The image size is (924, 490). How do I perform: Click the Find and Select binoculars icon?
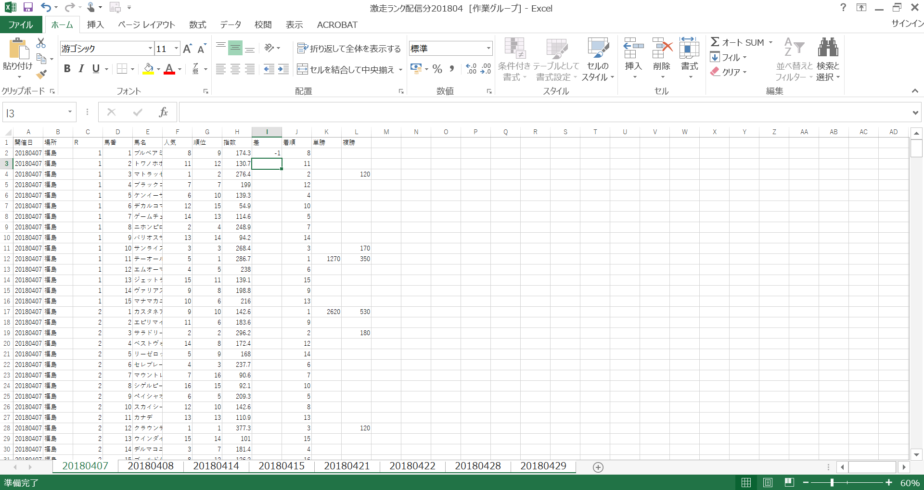pos(828,47)
